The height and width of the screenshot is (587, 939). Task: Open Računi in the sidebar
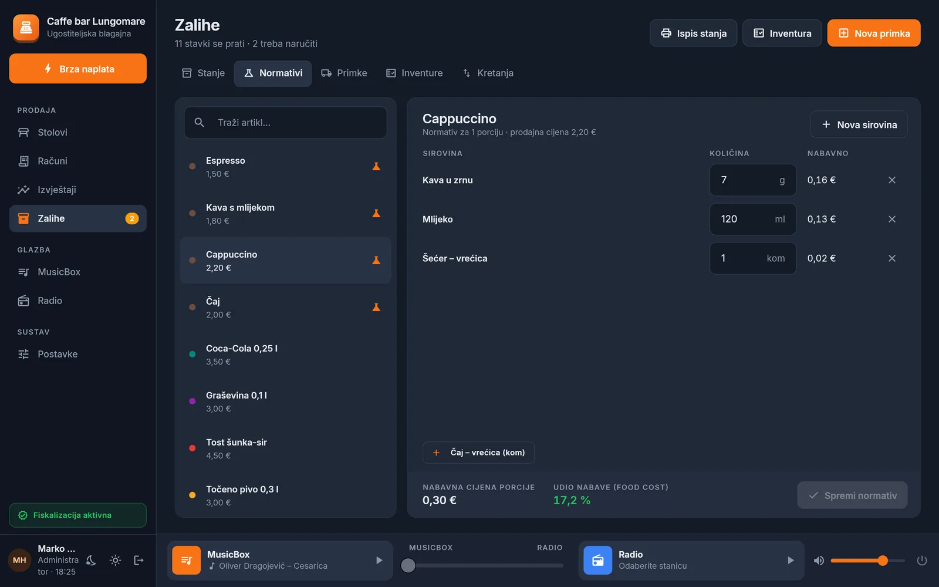(x=78, y=161)
